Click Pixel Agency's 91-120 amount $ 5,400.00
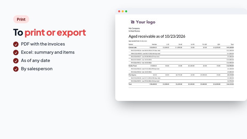Viewport: 247px width, 139px height. (x=204, y=75)
